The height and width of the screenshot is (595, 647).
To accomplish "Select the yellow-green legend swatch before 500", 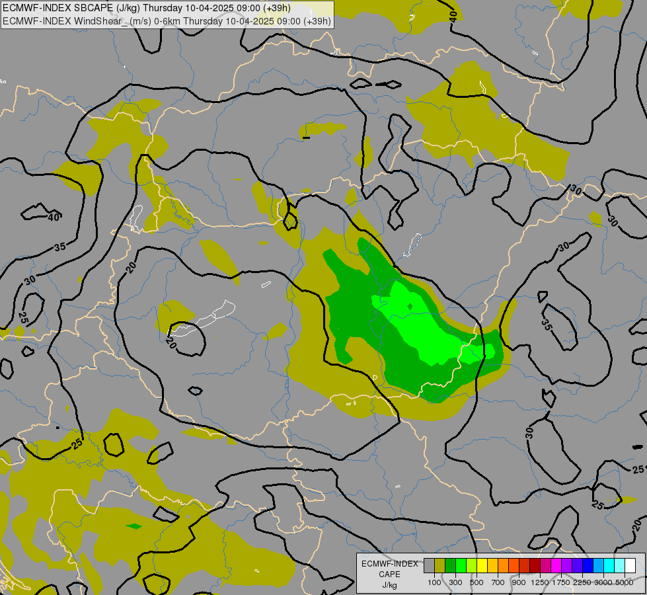I will pos(471,566).
